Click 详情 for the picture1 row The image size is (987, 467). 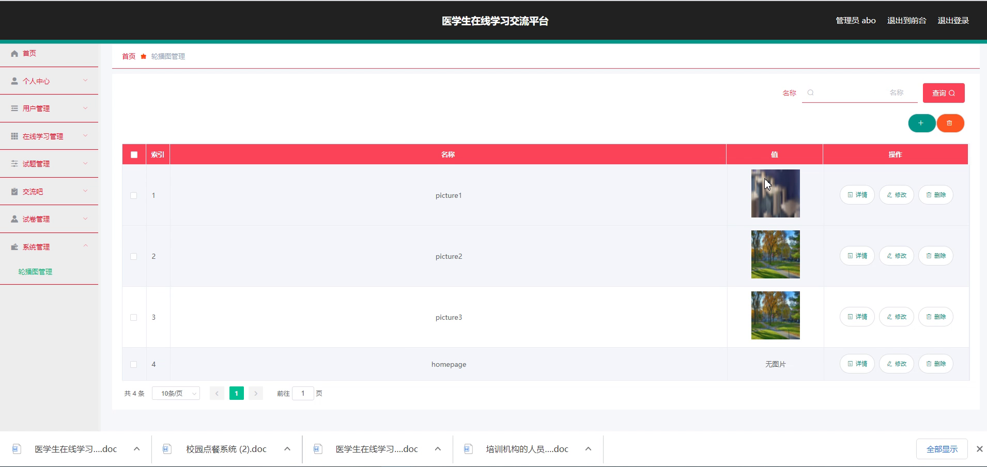point(857,195)
